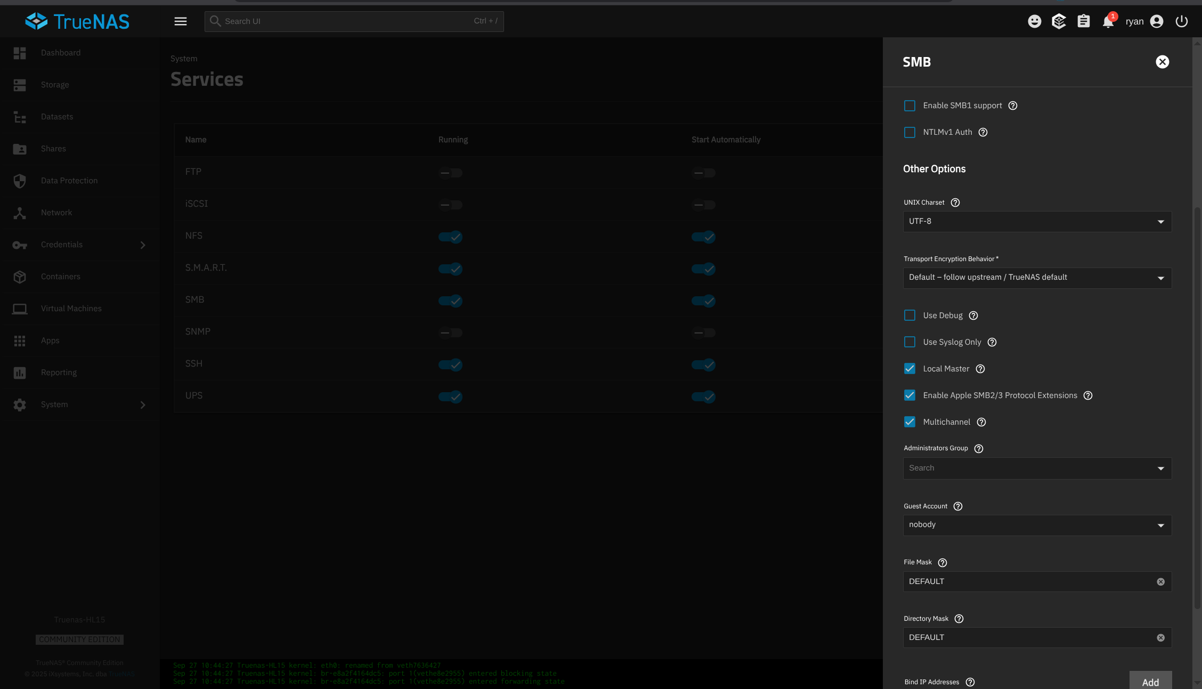Image resolution: width=1202 pixels, height=689 pixels.
Task: Click the power button icon
Action: pos(1182,21)
